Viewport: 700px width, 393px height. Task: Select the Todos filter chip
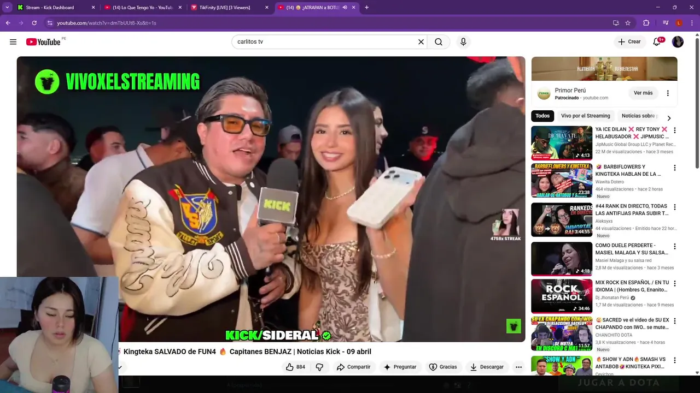point(542,116)
